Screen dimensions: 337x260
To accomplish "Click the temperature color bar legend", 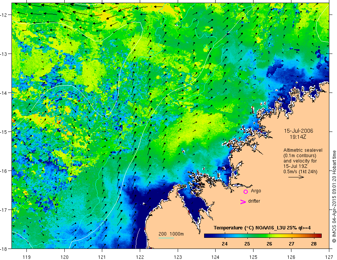I will point(263,236).
